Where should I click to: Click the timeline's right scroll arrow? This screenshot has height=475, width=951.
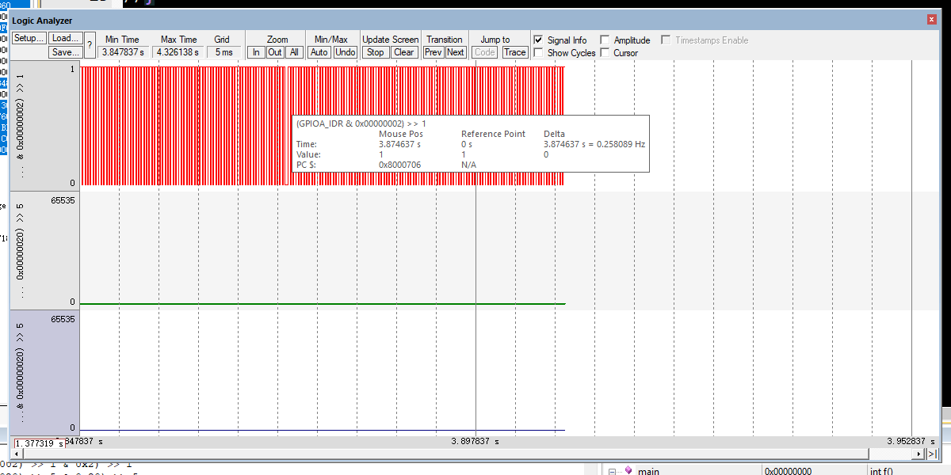pos(919,454)
